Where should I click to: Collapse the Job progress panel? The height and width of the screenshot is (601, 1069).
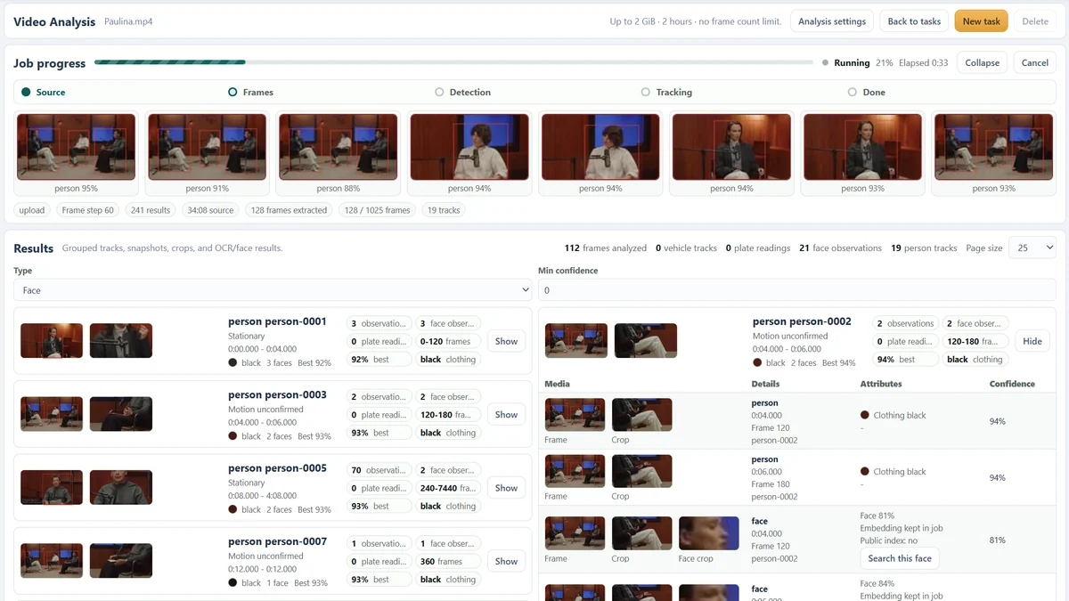click(x=982, y=63)
